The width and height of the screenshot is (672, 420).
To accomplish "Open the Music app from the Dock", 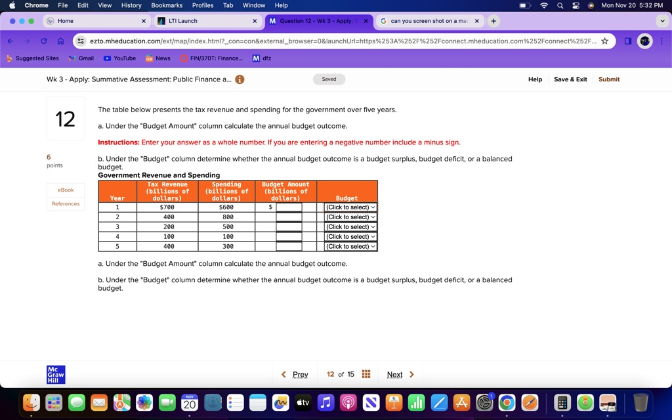I will 326,402.
